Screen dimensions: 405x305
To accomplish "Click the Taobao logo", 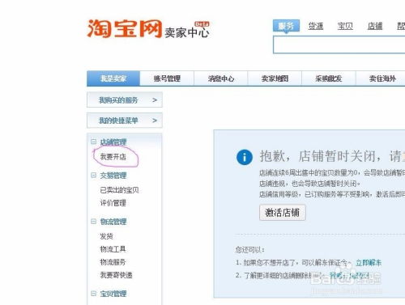I will coord(125,28).
